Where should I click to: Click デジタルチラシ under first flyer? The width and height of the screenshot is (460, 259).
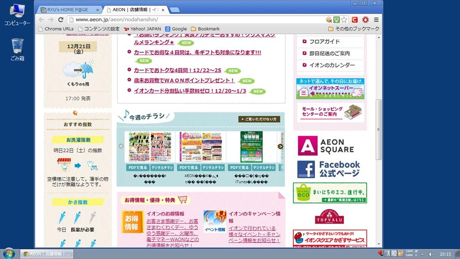click(162, 168)
